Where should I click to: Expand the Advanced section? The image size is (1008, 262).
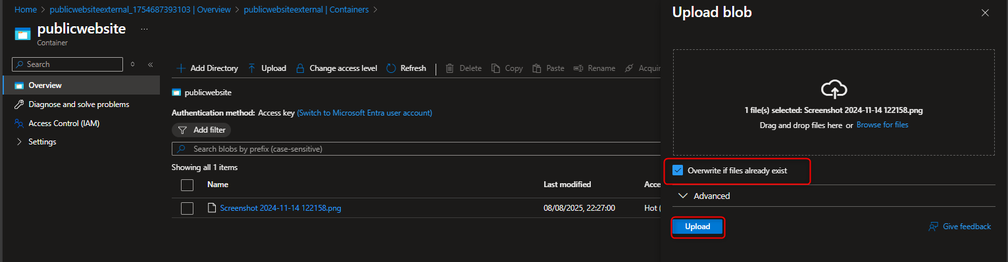click(703, 196)
